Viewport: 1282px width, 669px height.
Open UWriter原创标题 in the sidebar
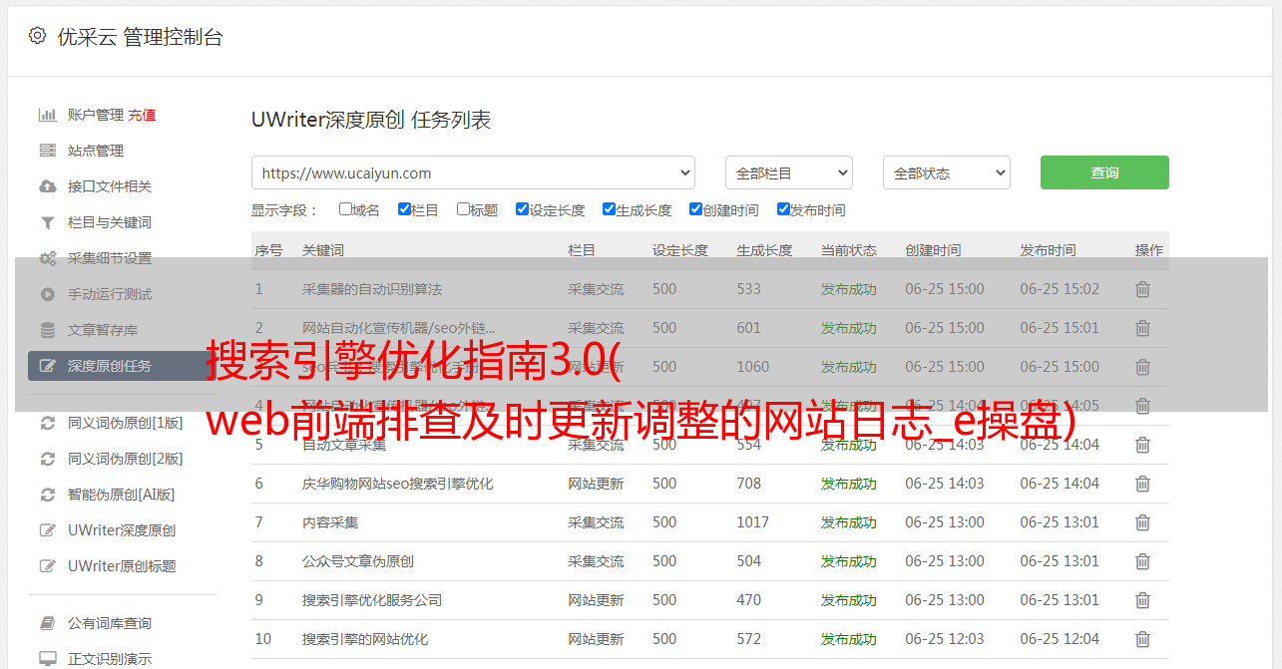(122, 566)
